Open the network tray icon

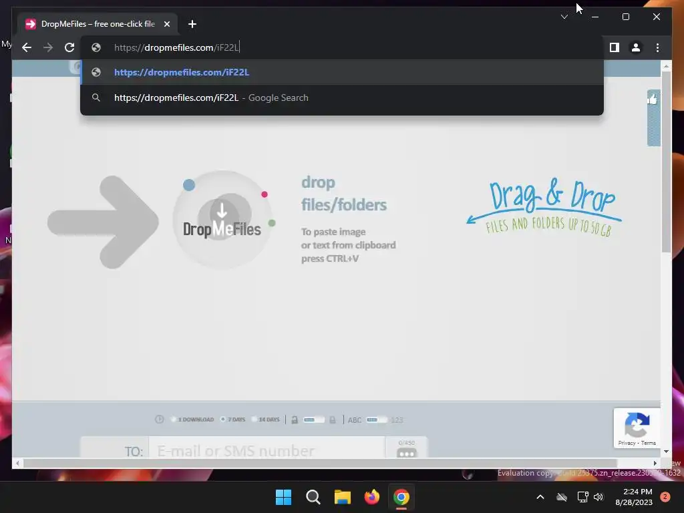[582, 497]
